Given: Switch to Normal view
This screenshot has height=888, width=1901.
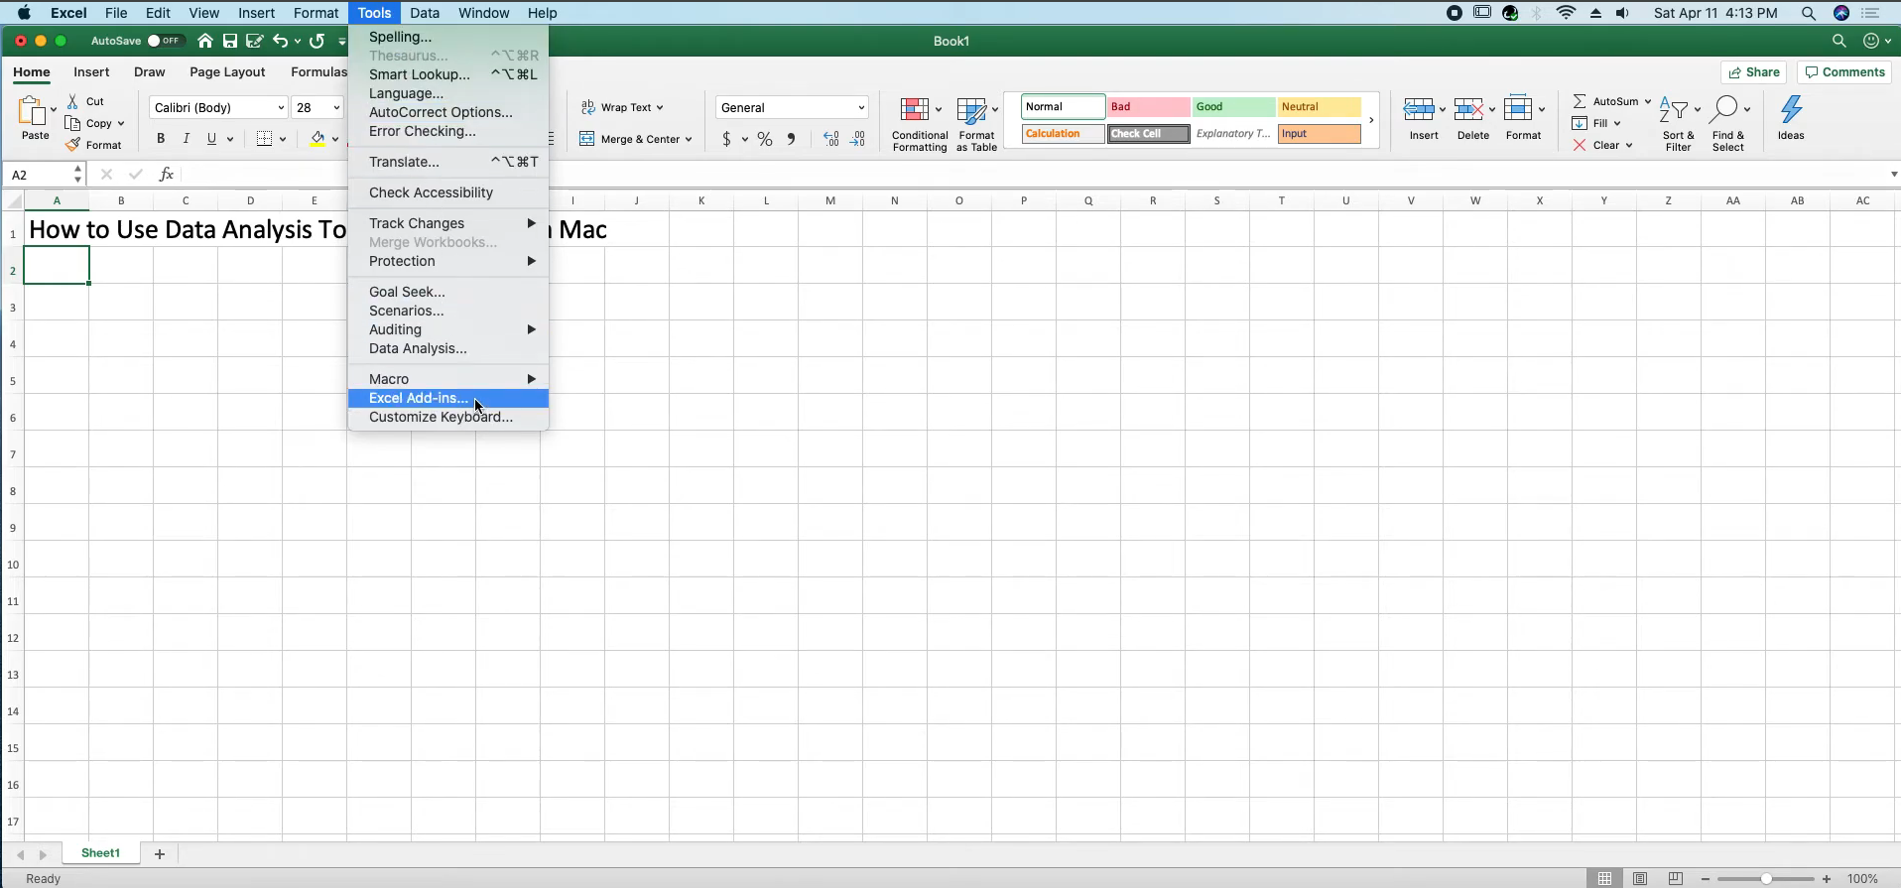Looking at the screenshot, I should 1604,878.
